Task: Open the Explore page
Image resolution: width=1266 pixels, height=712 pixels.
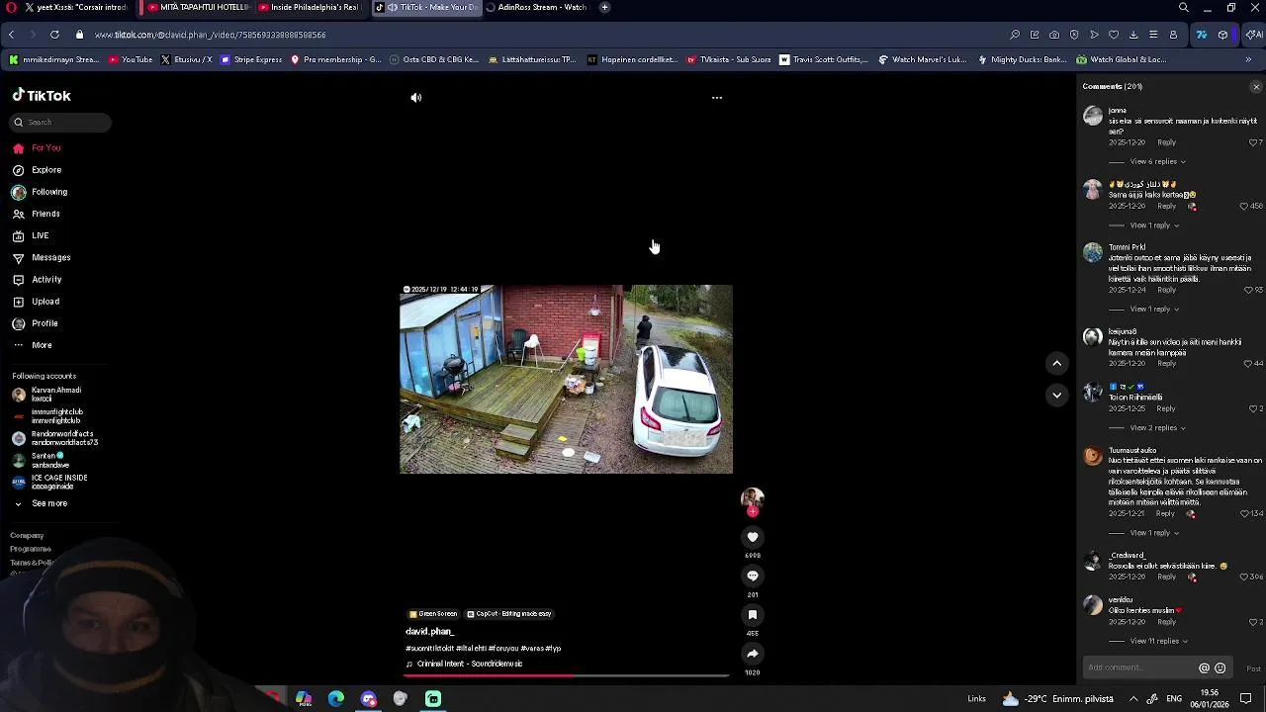Action: pyautogui.click(x=38, y=170)
